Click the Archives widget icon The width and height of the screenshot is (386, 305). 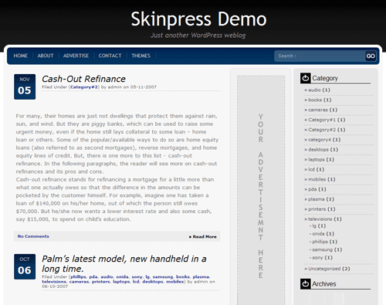pyautogui.click(x=306, y=284)
